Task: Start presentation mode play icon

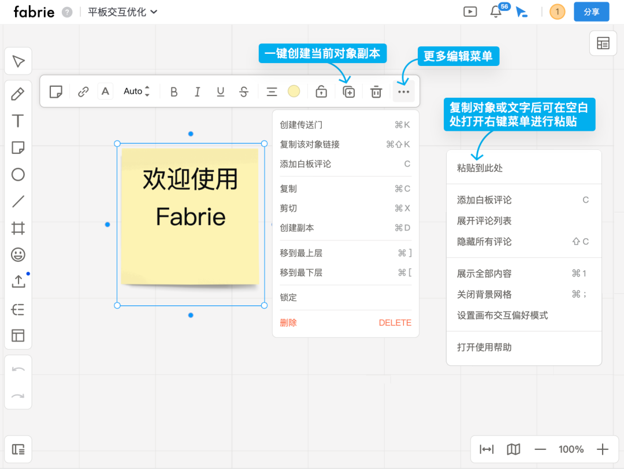Action: [470, 12]
